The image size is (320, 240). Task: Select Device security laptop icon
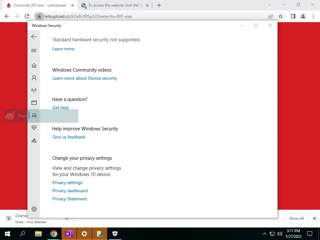point(34,115)
